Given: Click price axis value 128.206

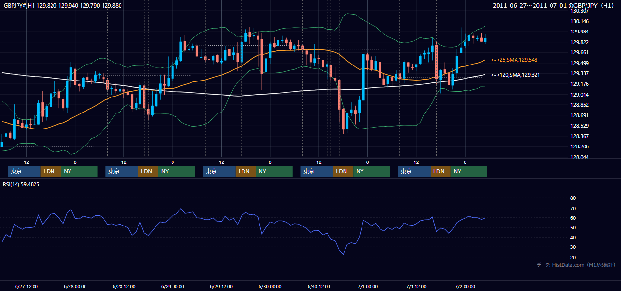Looking at the screenshot, I should [579, 146].
